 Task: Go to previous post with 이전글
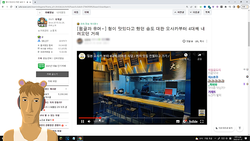180,12
